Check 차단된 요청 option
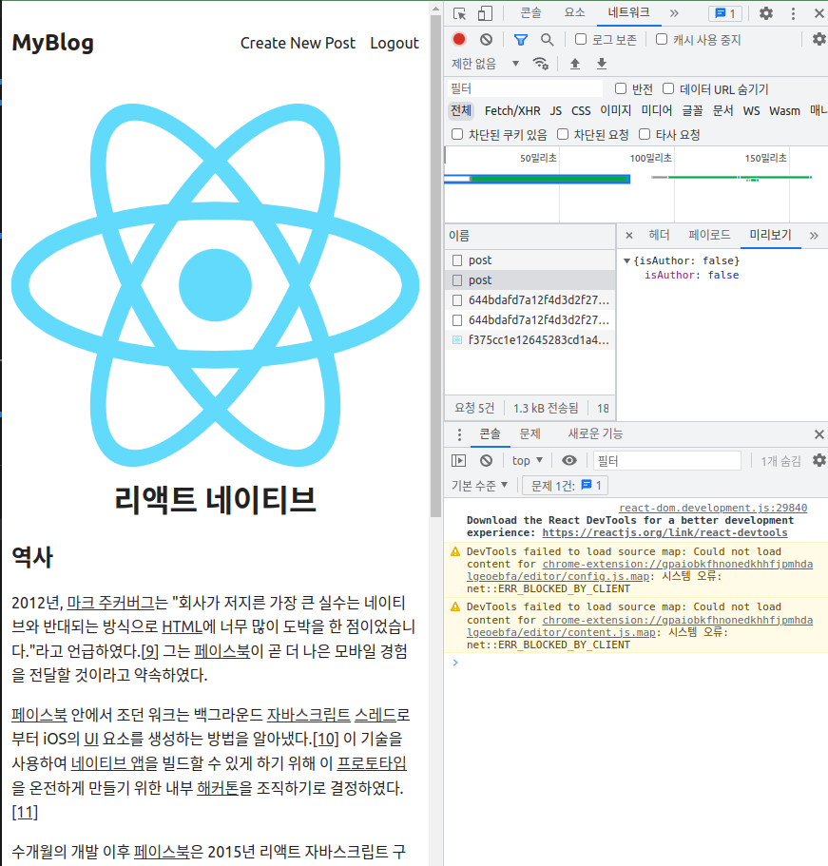The height and width of the screenshot is (866, 828). pyautogui.click(x=563, y=134)
